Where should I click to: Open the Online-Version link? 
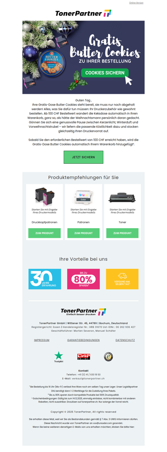tap(136, 3)
